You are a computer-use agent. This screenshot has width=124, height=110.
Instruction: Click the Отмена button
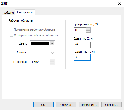[x=66, y=105]
